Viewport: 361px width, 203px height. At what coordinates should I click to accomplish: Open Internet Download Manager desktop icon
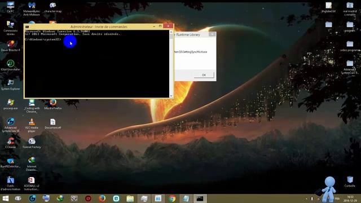(32, 164)
